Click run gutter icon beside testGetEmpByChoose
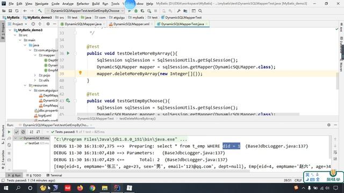344x193 pixels. (x=68, y=100)
